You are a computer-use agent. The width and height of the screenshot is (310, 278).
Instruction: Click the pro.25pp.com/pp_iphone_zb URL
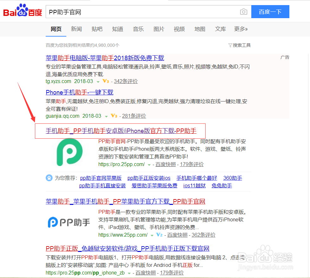[85, 273]
